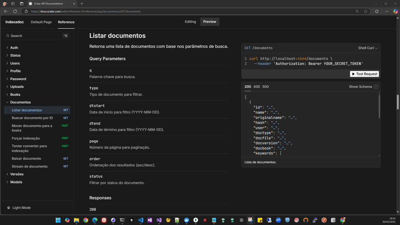Expand the Users section
Screen dimensions: 400x225
(x=15, y=63)
